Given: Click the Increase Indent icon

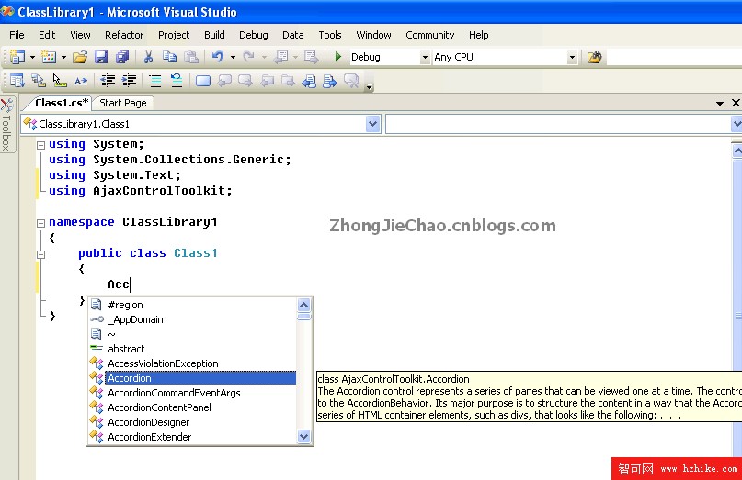Looking at the screenshot, I should tap(130, 81).
